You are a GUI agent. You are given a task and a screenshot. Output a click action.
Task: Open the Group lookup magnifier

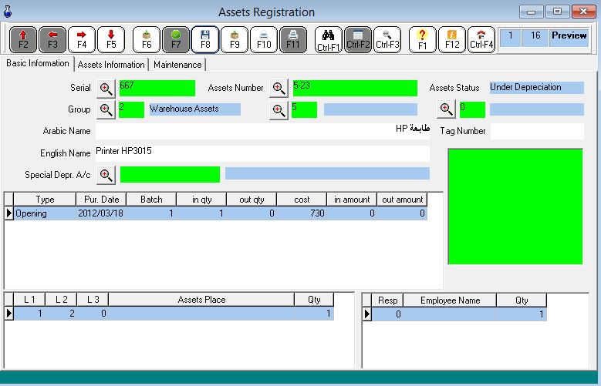click(106, 109)
